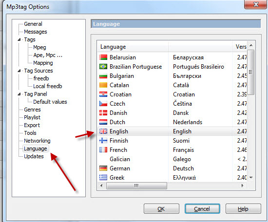Pick the Catalan language name

point(119,85)
